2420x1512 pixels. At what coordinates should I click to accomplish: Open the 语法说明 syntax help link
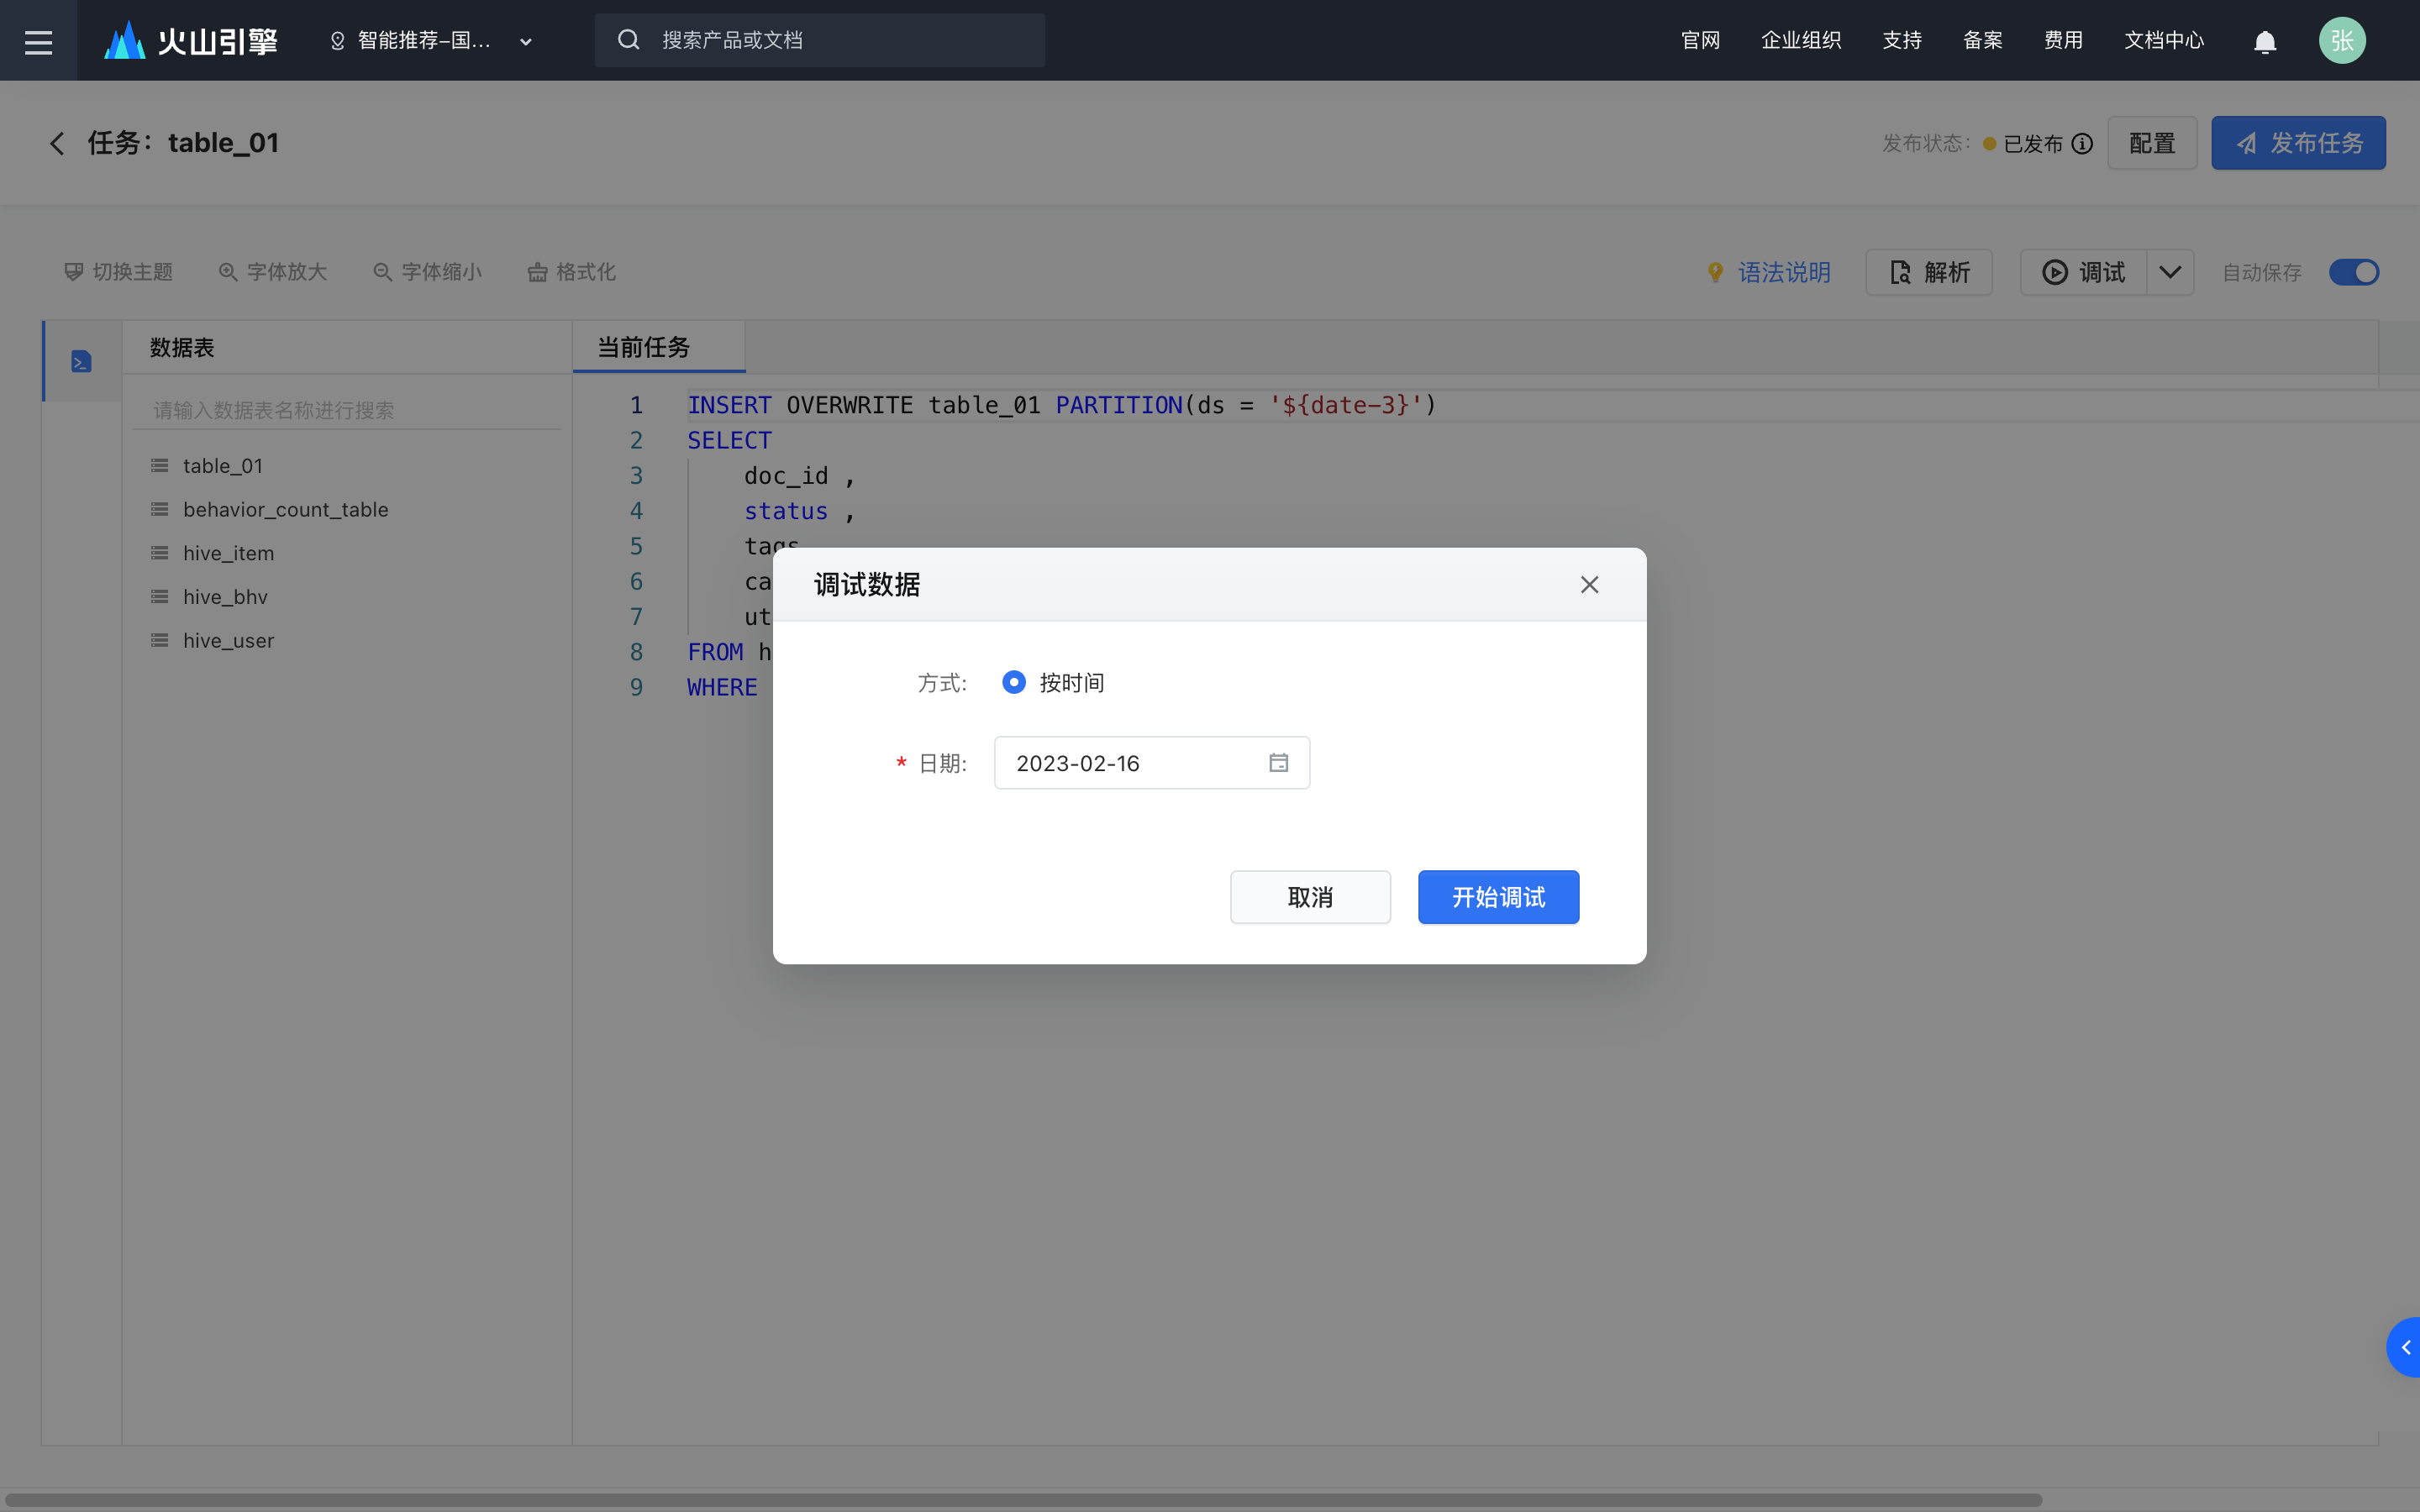(x=1784, y=272)
